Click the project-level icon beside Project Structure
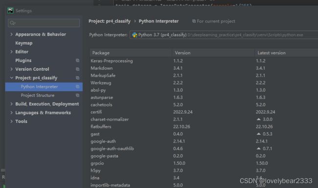Screen dimensions: 318x188 [77, 95]
